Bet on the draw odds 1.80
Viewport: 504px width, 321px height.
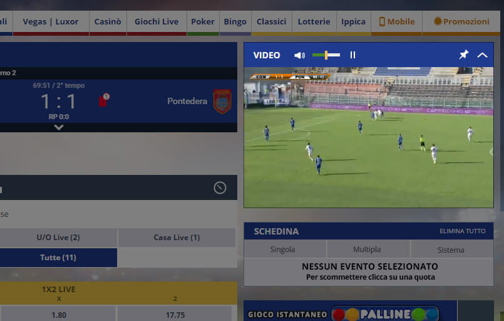pos(58,314)
